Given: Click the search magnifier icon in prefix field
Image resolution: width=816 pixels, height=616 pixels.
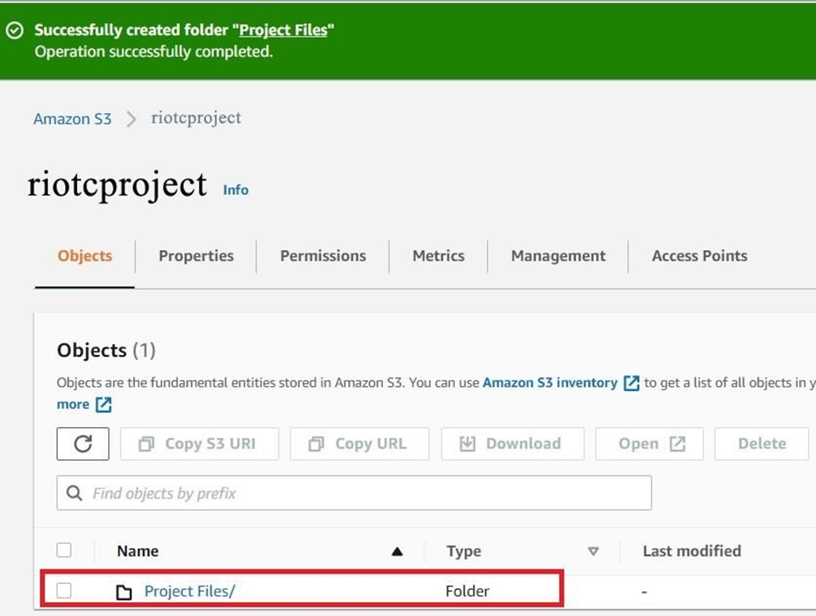Looking at the screenshot, I should pos(74,493).
